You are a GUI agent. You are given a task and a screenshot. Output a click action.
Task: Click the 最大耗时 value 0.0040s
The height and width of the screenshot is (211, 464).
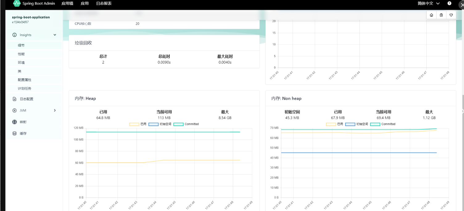[225, 62]
